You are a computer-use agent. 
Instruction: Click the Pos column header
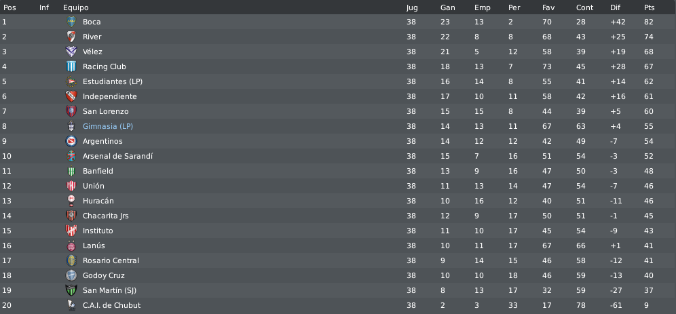pyautogui.click(x=10, y=7)
